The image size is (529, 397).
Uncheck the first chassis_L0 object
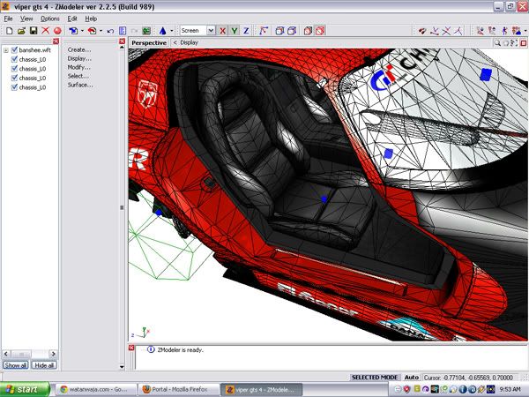click(14, 60)
